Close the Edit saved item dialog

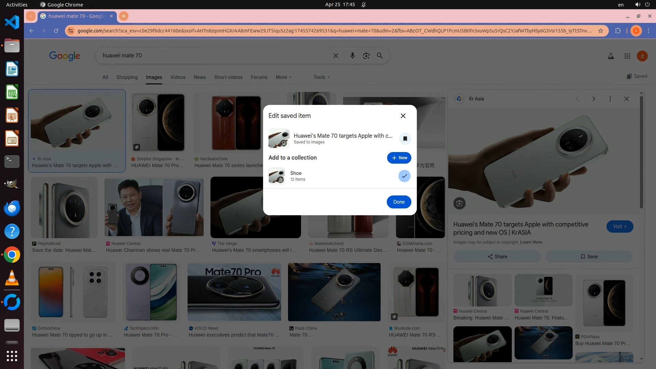tap(403, 116)
